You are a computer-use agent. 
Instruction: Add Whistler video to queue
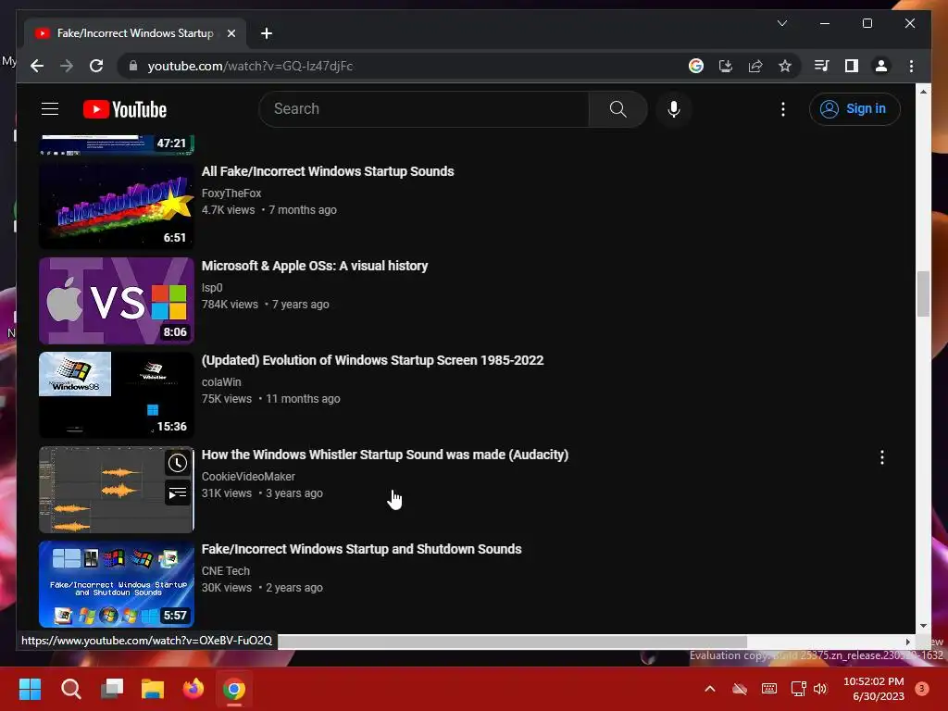(x=177, y=493)
